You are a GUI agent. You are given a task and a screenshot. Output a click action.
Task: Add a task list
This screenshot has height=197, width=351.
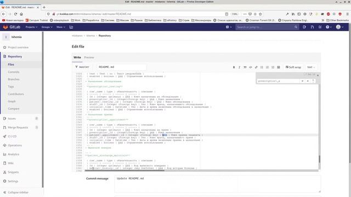(x=273, y=67)
